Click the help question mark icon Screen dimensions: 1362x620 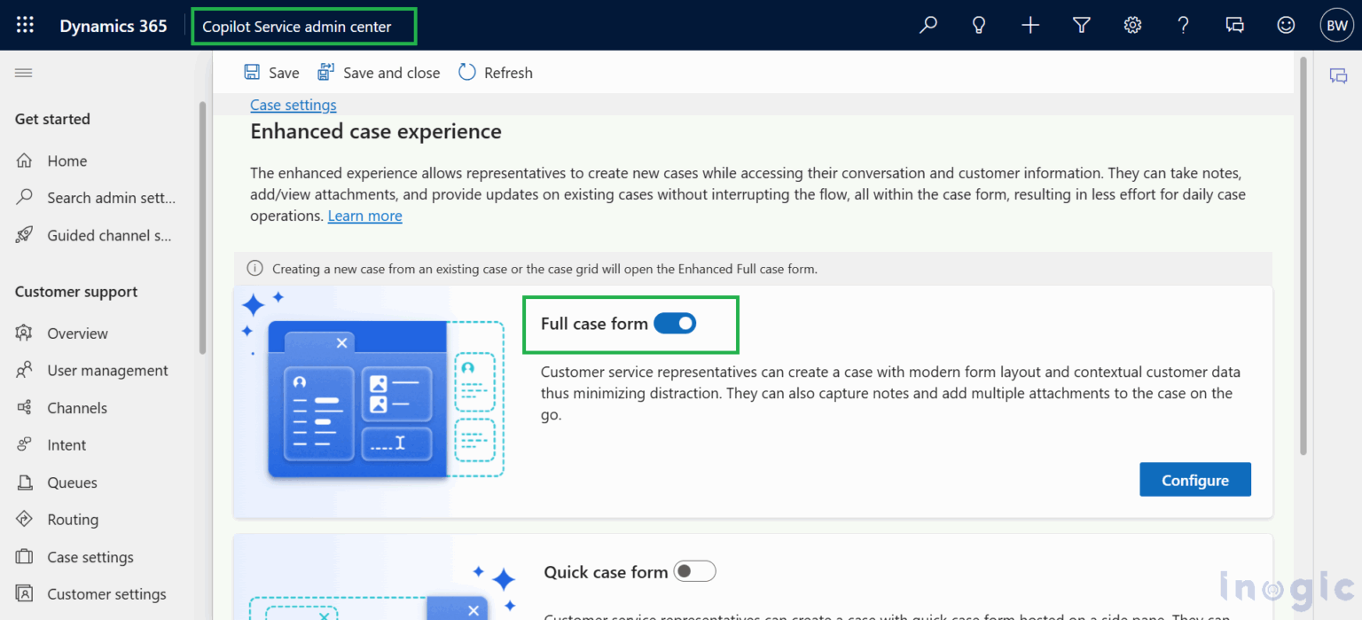coord(1183,26)
